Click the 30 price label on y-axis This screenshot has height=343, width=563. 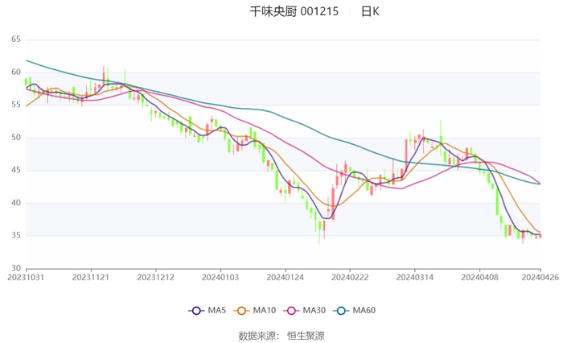tap(15, 268)
